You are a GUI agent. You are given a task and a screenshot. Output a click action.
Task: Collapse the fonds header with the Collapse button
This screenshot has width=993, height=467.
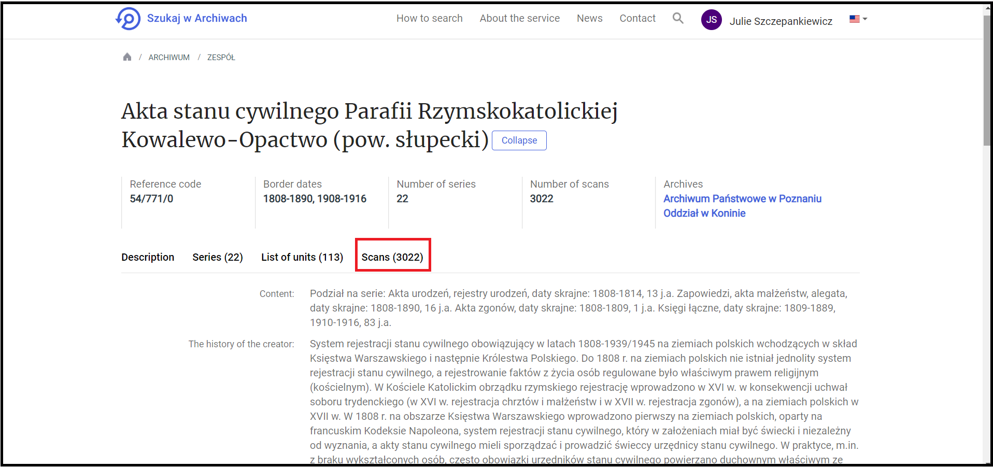(519, 140)
